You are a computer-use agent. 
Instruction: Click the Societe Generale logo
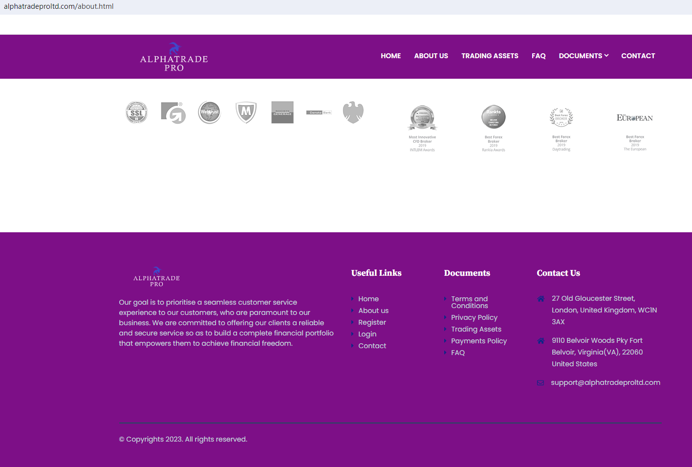click(x=282, y=112)
